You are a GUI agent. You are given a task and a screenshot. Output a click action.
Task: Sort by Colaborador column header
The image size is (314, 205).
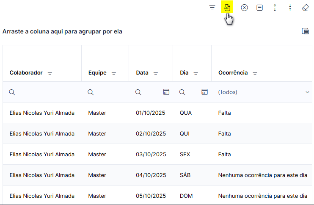[26, 72]
